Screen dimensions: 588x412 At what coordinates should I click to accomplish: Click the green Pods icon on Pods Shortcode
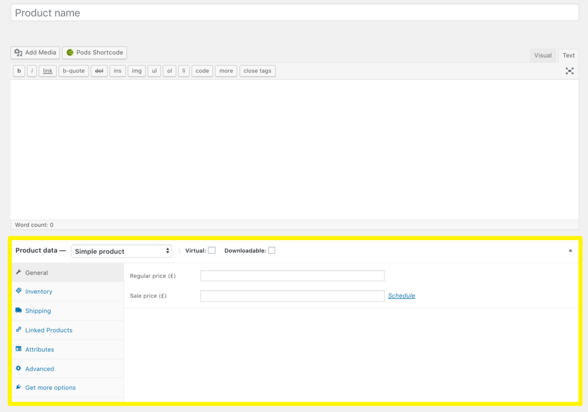[69, 52]
